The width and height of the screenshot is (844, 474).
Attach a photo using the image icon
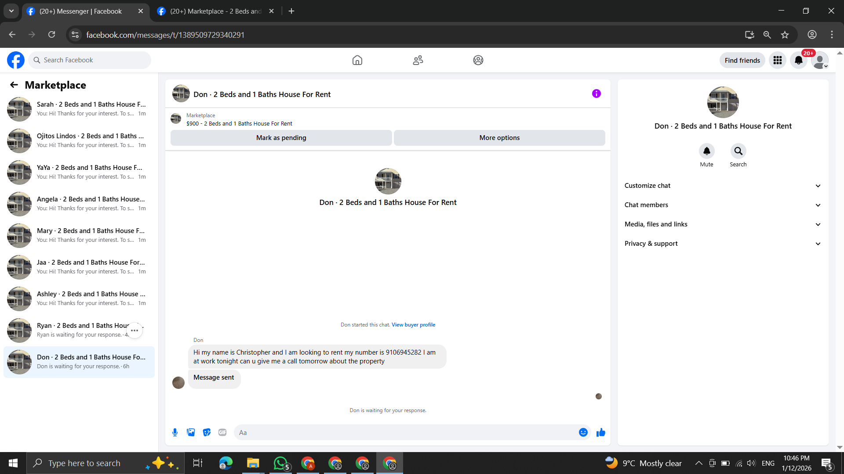coord(191,432)
